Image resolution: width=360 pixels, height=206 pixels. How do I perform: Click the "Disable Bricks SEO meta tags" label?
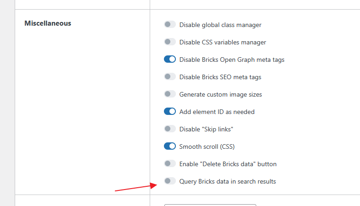220,77
